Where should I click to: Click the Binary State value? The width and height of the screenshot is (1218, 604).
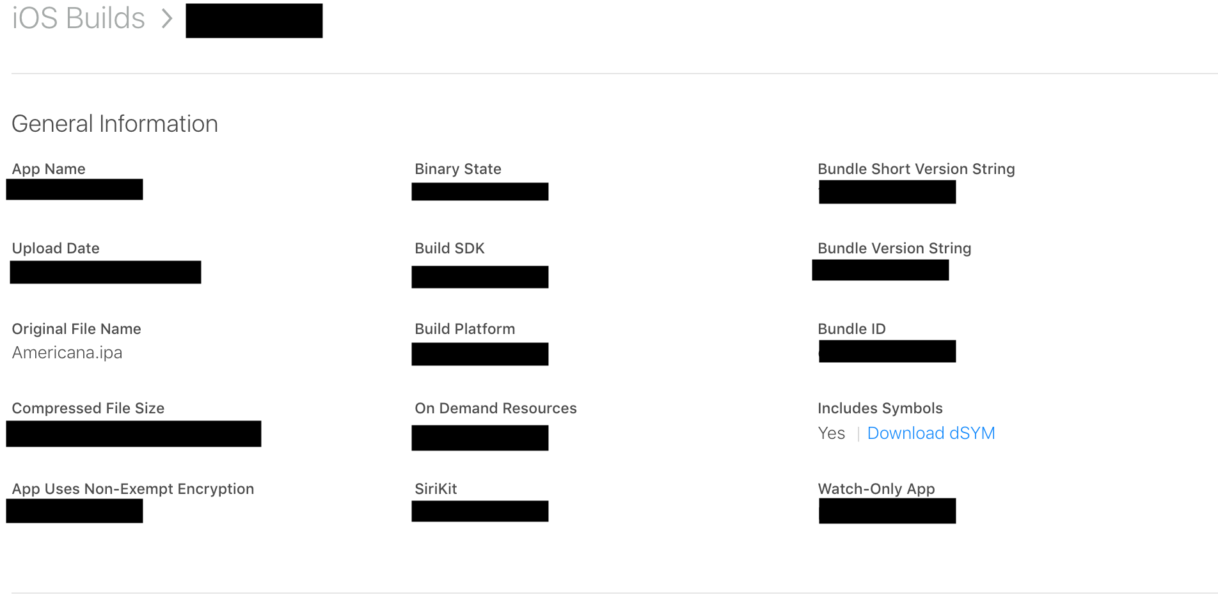(479, 191)
